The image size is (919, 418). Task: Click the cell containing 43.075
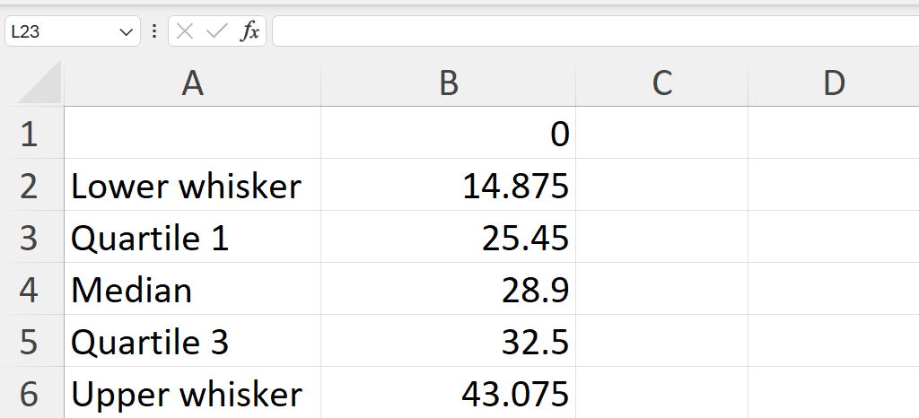click(x=449, y=393)
